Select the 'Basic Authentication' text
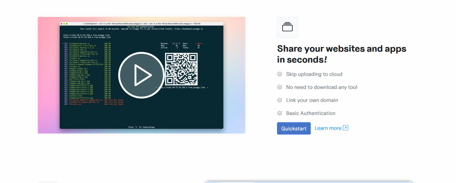 311,113
